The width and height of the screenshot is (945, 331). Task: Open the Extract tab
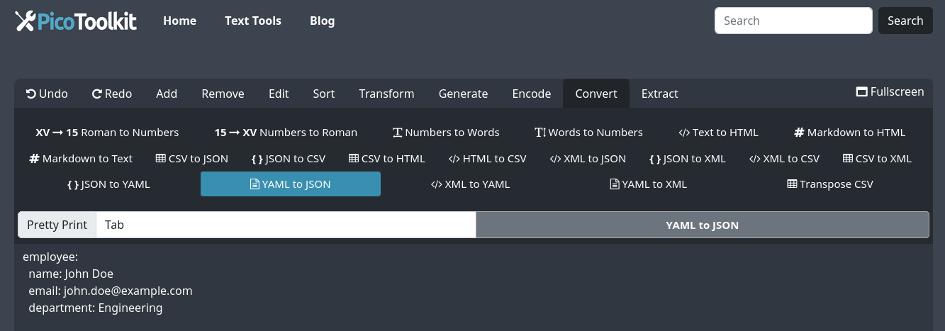659,94
